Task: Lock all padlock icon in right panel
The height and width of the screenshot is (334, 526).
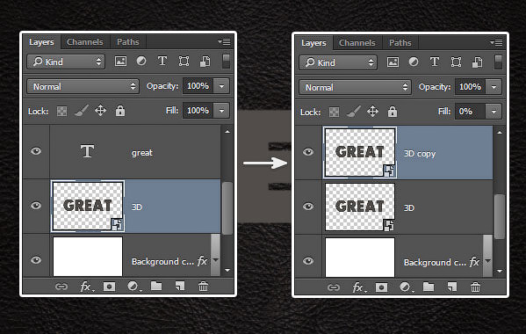Action: coord(393,112)
